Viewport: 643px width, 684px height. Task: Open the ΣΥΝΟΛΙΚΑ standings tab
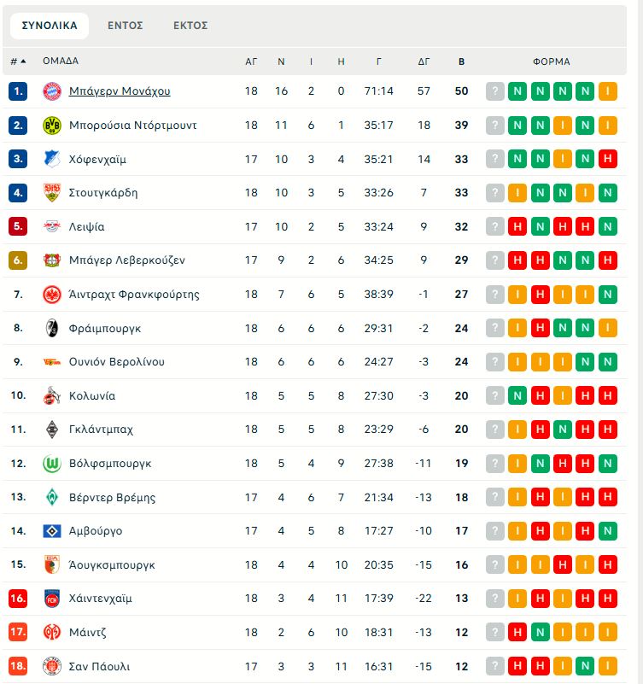pyautogui.click(x=50, y=26)
